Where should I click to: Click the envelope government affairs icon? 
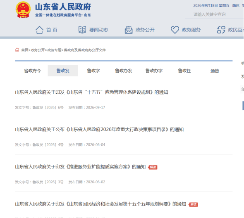(x=129, y=30)
